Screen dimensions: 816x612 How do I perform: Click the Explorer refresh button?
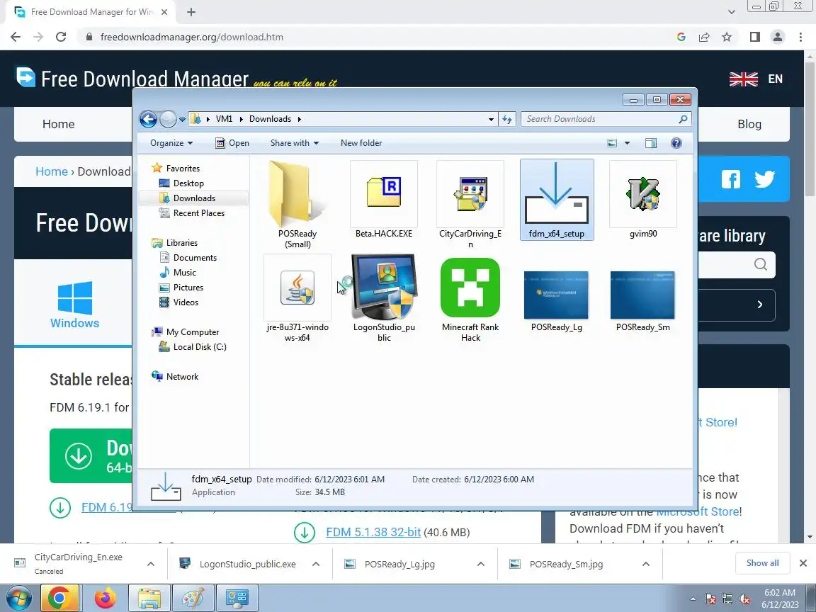click(507, 119)
